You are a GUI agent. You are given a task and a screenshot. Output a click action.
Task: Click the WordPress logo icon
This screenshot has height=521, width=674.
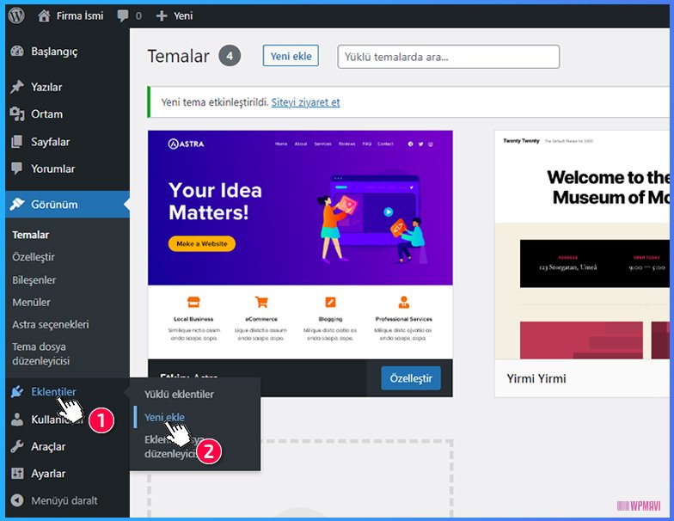[16, 15]
